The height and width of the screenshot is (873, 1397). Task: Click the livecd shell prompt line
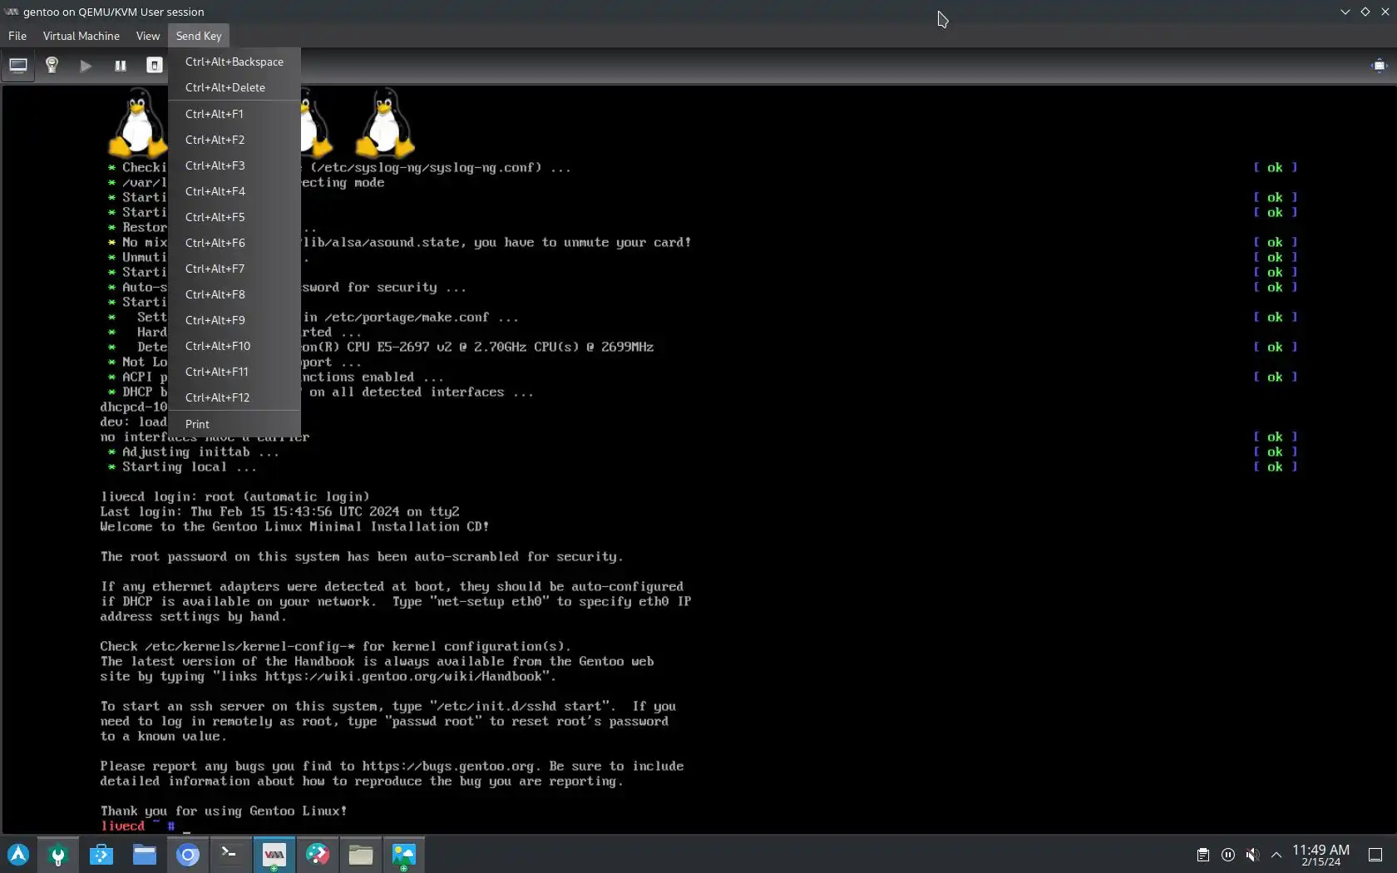[146, 826]
